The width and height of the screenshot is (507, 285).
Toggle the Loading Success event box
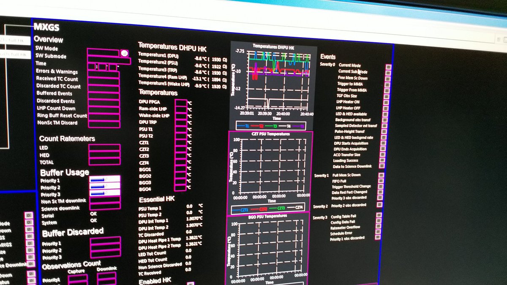382,160
